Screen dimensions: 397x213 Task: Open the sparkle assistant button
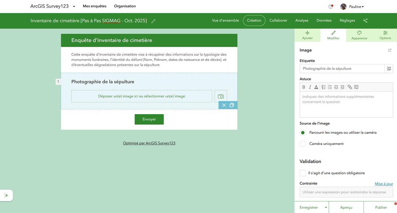[6, 195]
